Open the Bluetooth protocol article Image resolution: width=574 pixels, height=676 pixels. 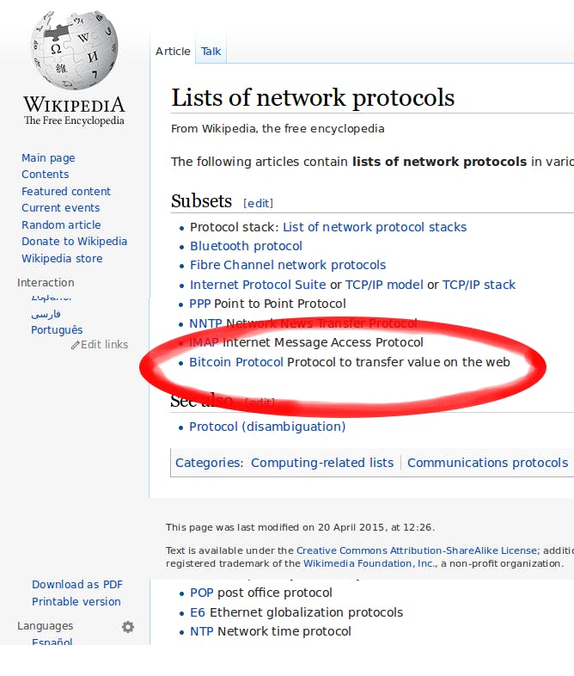[246, 246]
